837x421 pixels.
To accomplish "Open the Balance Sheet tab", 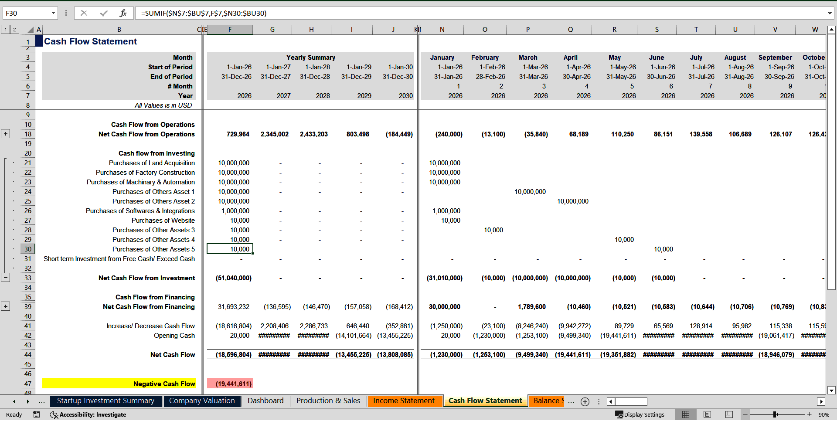I will [x=547, y=401].
